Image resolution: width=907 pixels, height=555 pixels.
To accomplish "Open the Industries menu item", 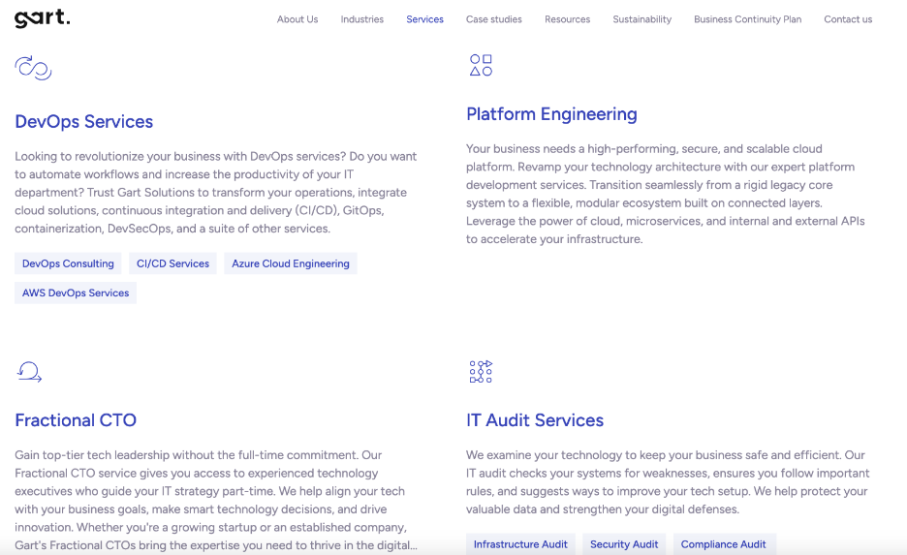I will [x=361, y=19].
